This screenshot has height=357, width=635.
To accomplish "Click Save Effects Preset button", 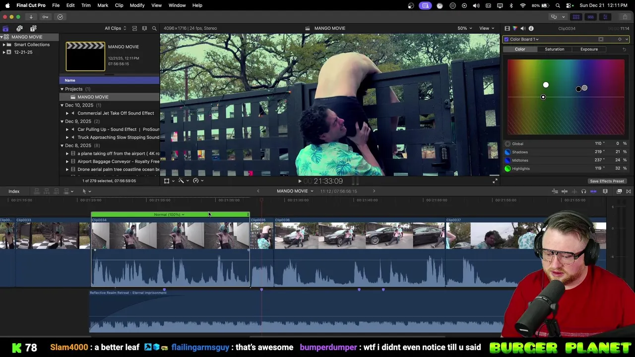I will point(607,181).
